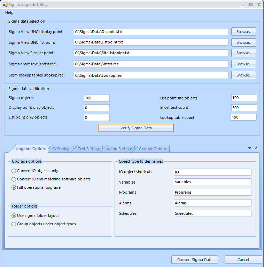Select Convert IO objects only option
Screen dimensions: 264x268
[14, 171]
